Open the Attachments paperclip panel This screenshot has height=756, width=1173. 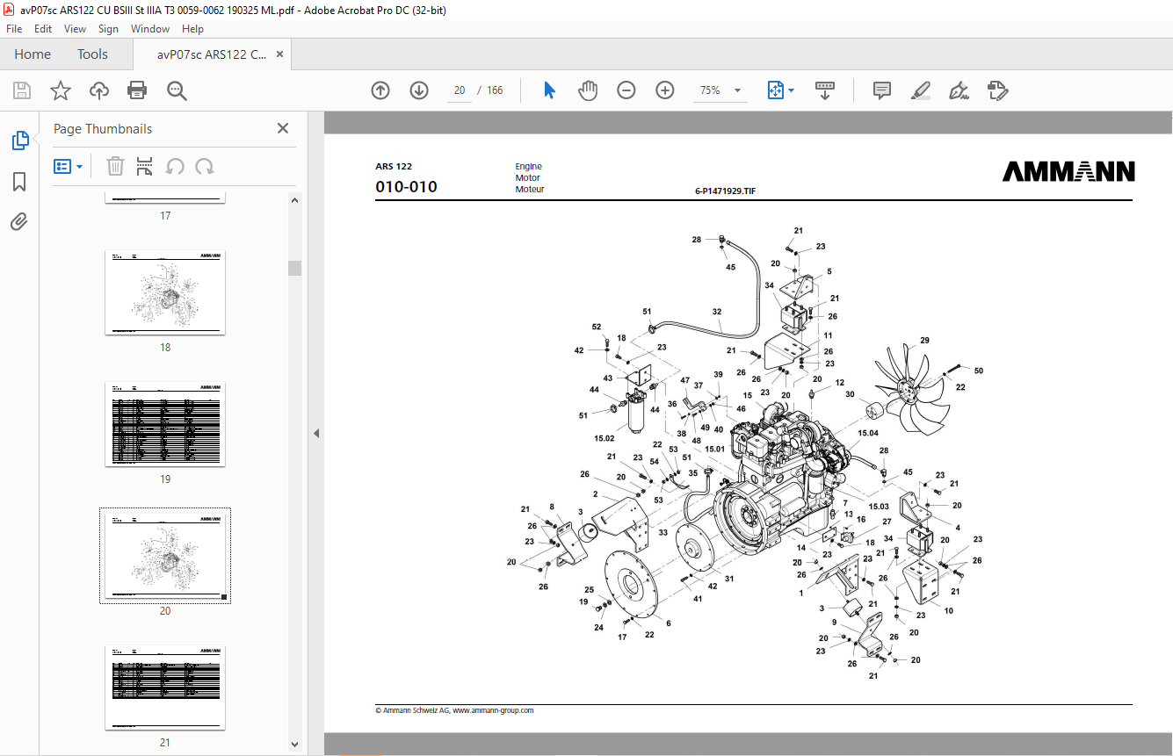(x=19, y=221)
